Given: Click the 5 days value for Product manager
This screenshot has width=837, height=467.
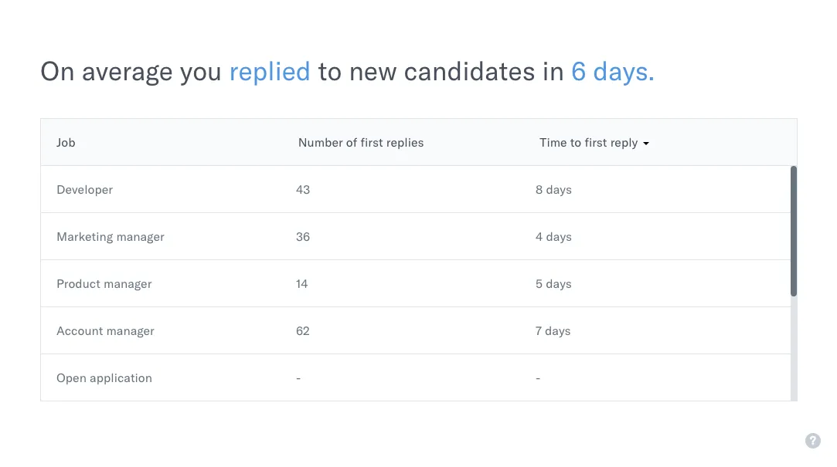Looking at the screenshot, I should tap(553, 283).
